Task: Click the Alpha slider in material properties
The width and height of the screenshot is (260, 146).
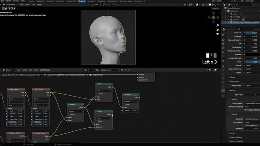Action: click(x=253, y=62)
